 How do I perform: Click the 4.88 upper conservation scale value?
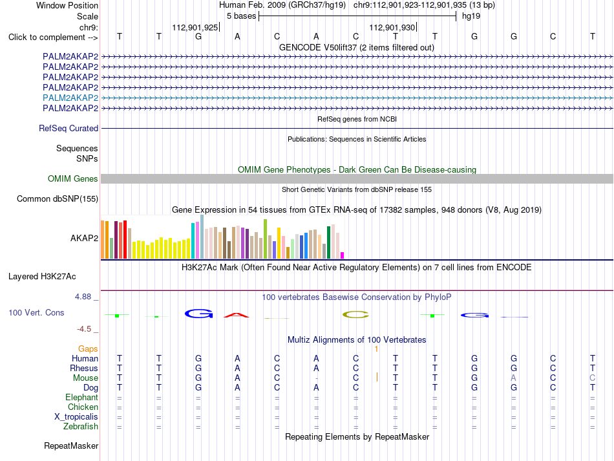tap(83, 297)
